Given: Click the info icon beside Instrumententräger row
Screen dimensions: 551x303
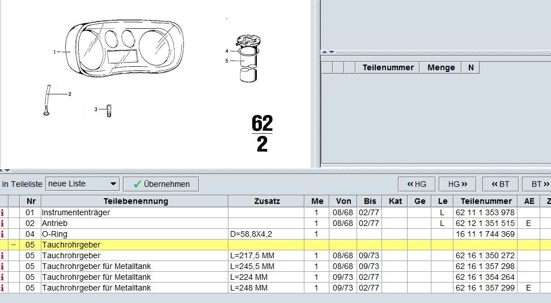Looking at the screenshot, I should [2, 212].
